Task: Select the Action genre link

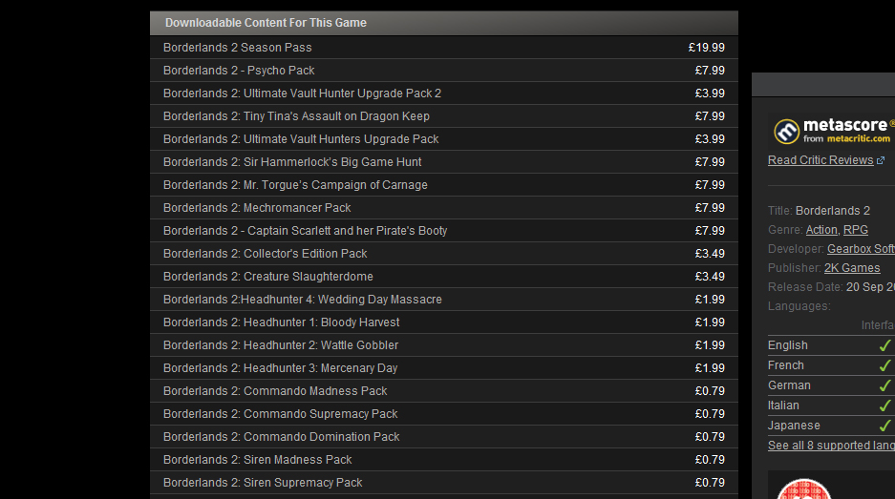Action: coord(820,230)
